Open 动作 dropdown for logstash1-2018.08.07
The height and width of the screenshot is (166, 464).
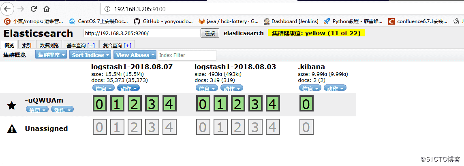tap(128, 88)
